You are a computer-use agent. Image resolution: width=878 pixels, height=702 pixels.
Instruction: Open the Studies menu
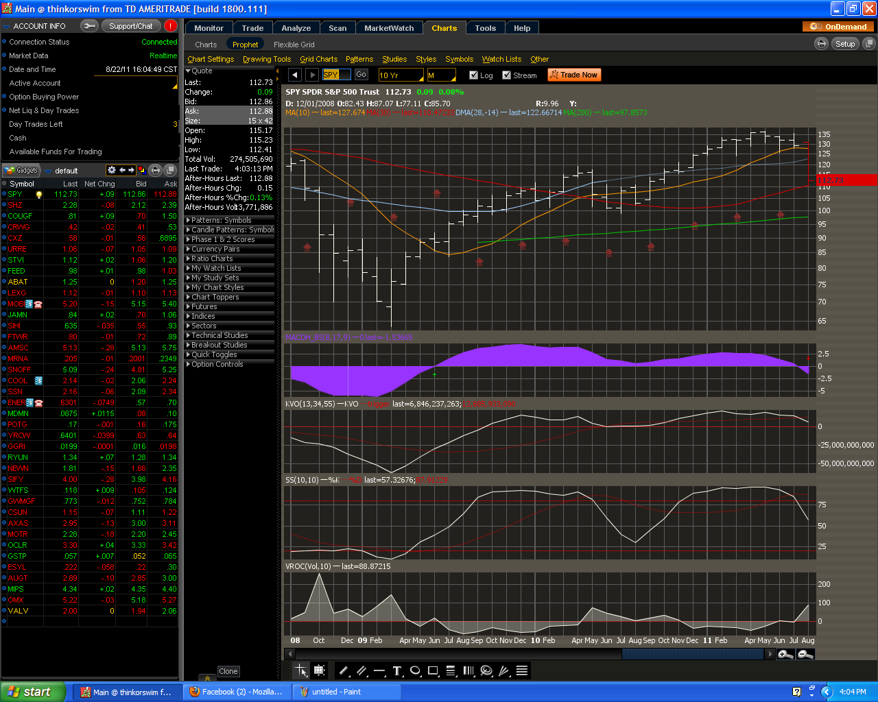coord(394,59)
